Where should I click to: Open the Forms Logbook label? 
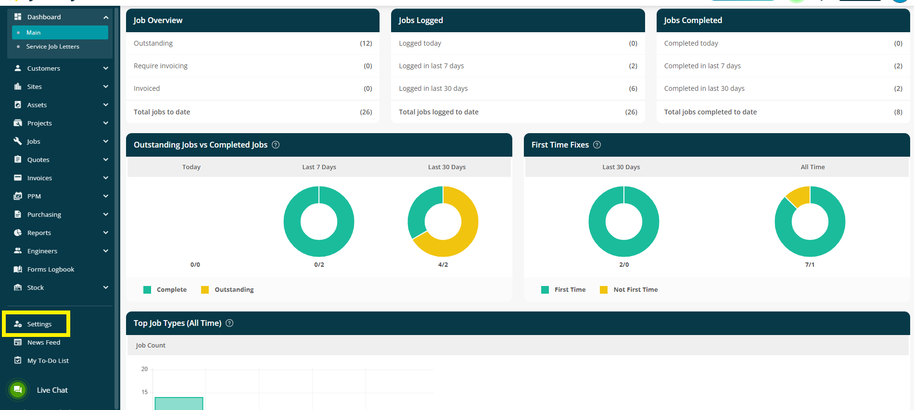(x=51, y=270)
